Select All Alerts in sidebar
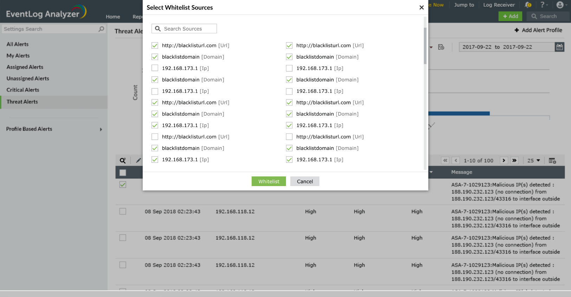 pos(18,44)
